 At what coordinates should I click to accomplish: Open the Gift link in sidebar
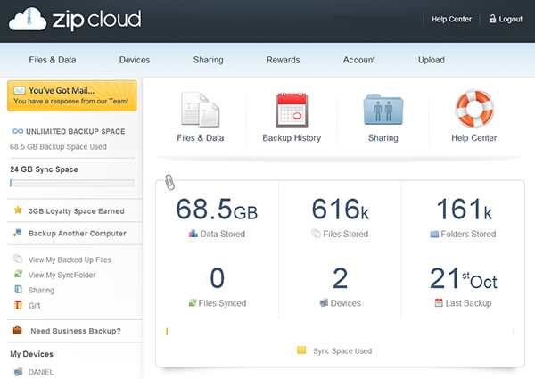click(34, 306)
